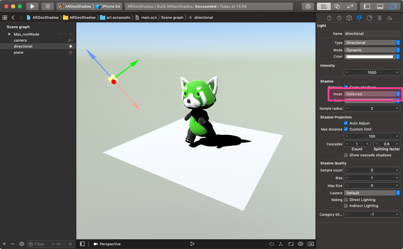Screen dimensions: 403x249
Task: Add a new node with plus button
Action: (4, 244)
